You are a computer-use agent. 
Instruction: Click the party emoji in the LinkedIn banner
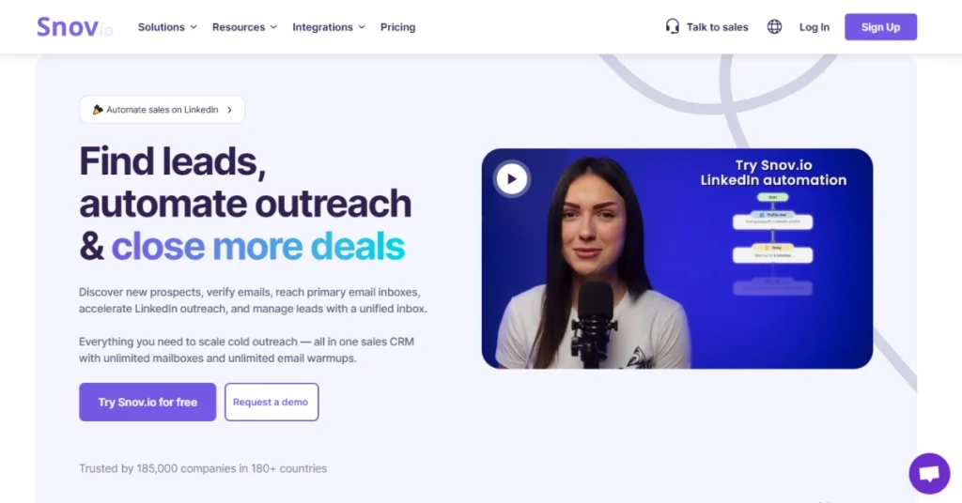[x=98, y=110]
